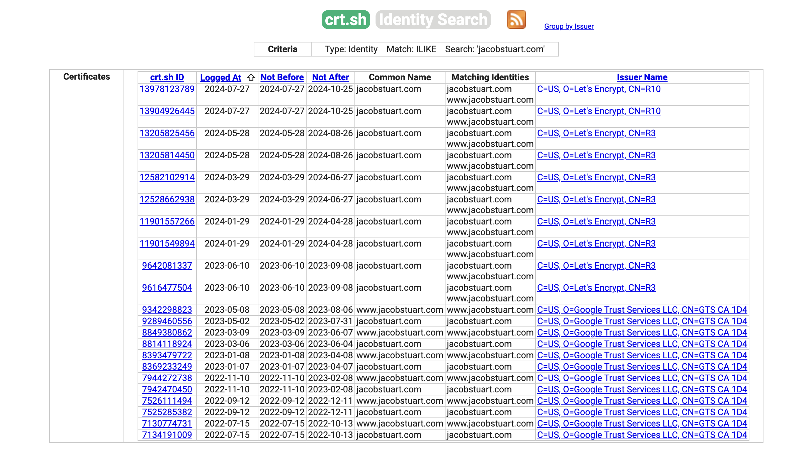Viewport: 810px width, 471px height.
Task: Click Not Before date 2023-01-08 cell
Action: [282, 355]
